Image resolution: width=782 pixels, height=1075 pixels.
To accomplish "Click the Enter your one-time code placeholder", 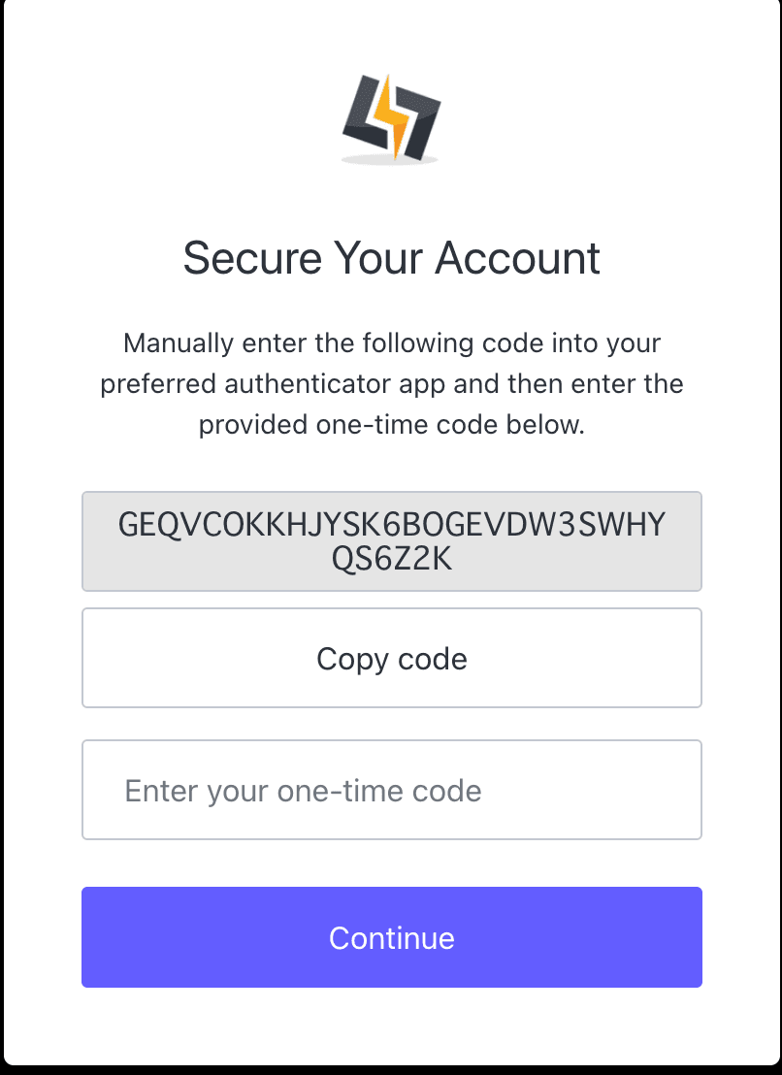I will [x=303, y=791].
